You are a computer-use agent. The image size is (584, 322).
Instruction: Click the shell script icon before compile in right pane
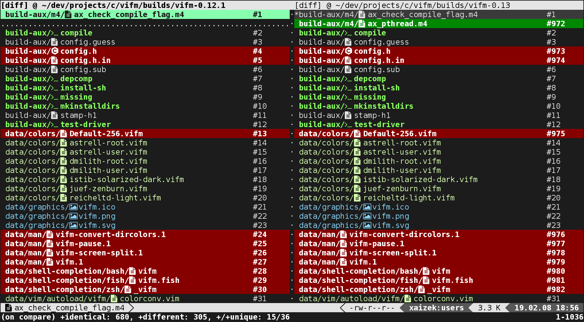coord(348,33)
